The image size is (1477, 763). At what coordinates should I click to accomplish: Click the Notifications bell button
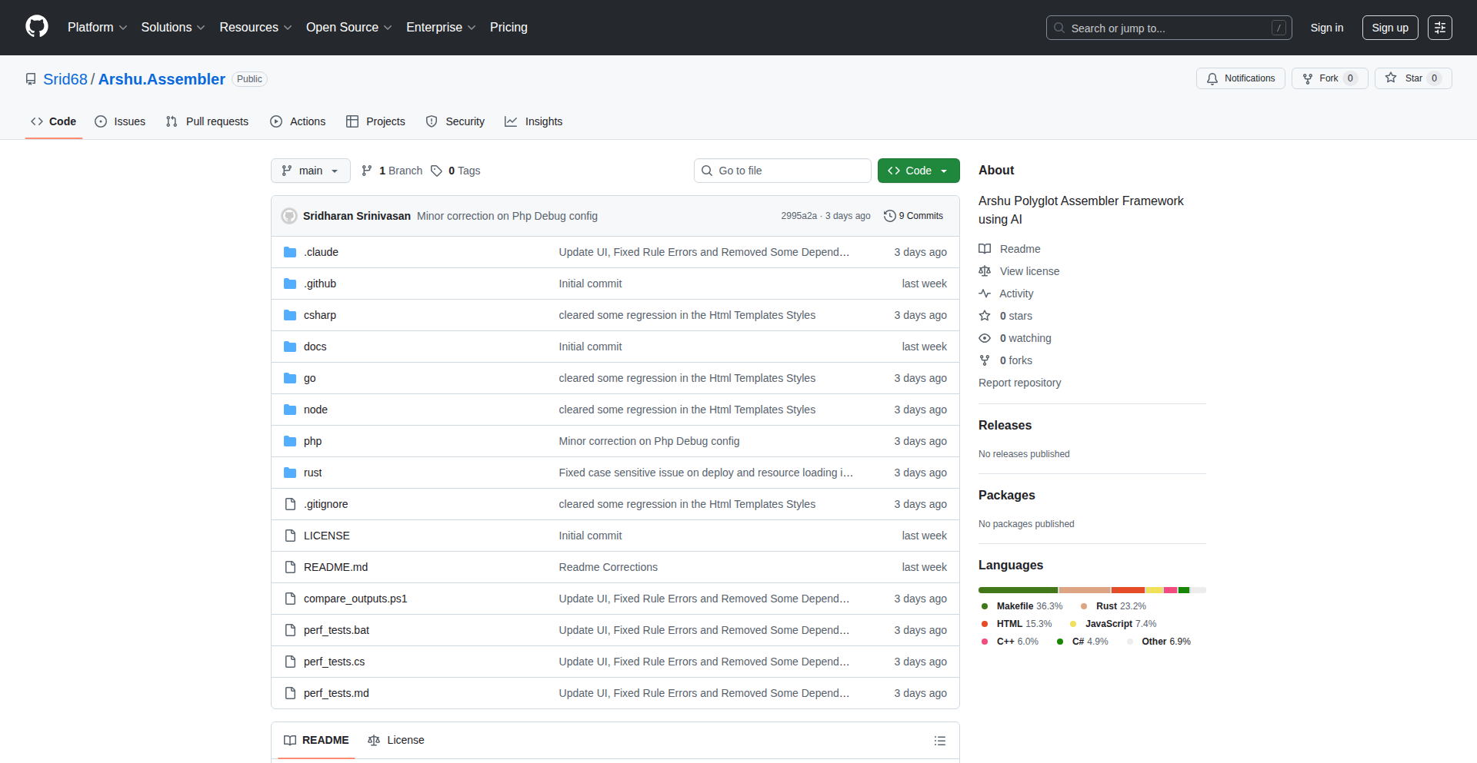pos(1240,78)
